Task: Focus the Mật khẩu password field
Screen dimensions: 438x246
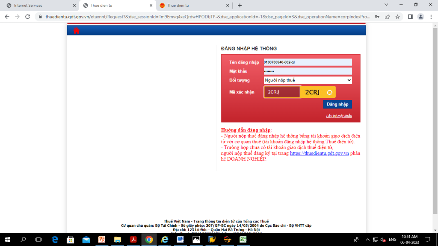Action: click(308, 71)
